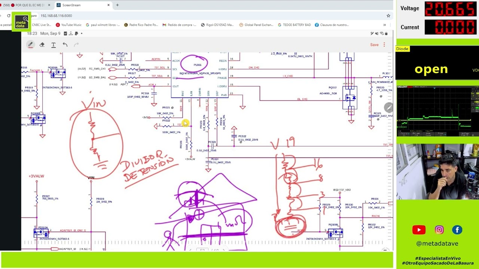Click the +3VALW net label
Screen dimensions: 479x269
pyautogui.click(x=36, y=176)
